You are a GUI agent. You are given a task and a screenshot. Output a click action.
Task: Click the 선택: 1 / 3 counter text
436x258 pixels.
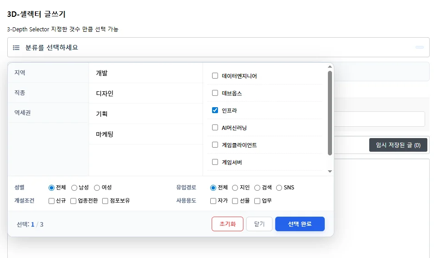pyautogui.click(x=30, y=224)
